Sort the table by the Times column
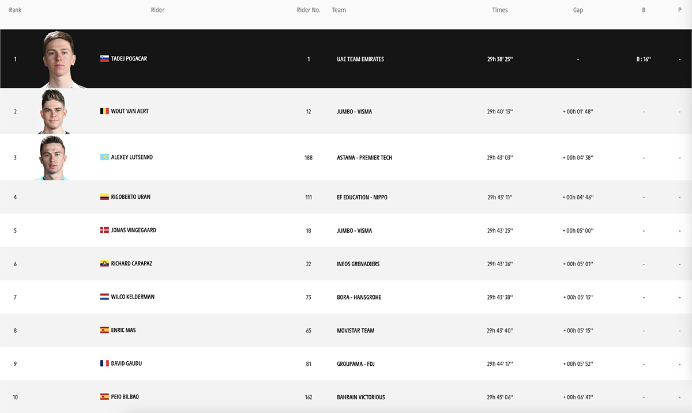 (500, 10)
